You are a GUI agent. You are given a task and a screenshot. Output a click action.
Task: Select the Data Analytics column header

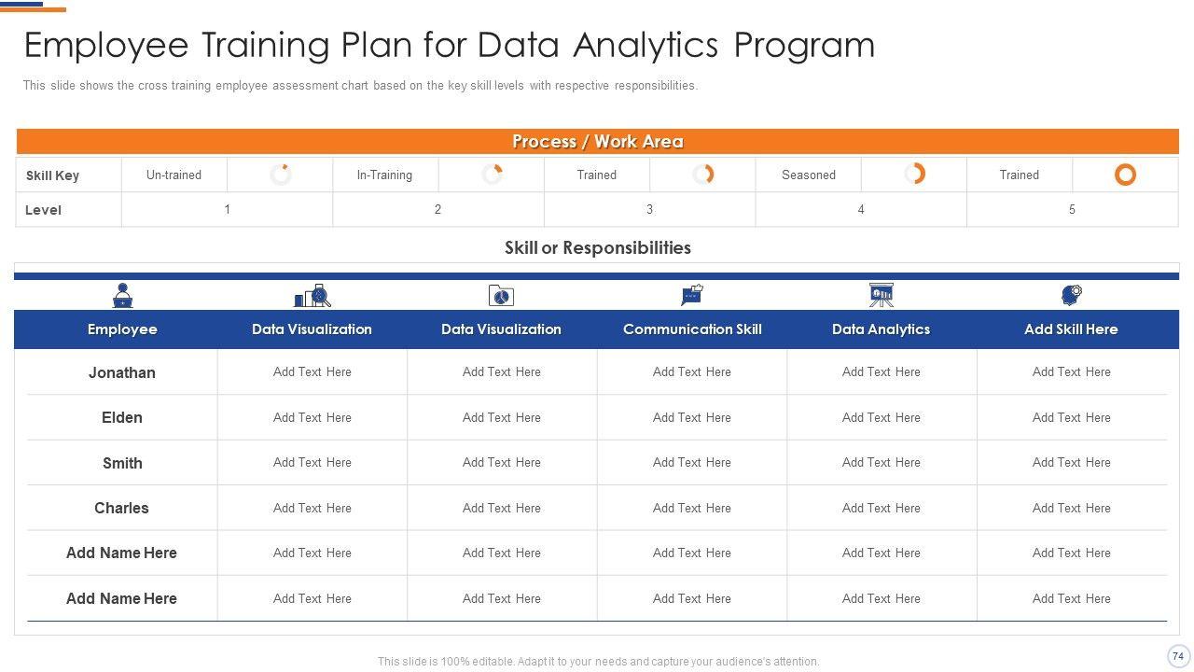click(x=881, y=329)
